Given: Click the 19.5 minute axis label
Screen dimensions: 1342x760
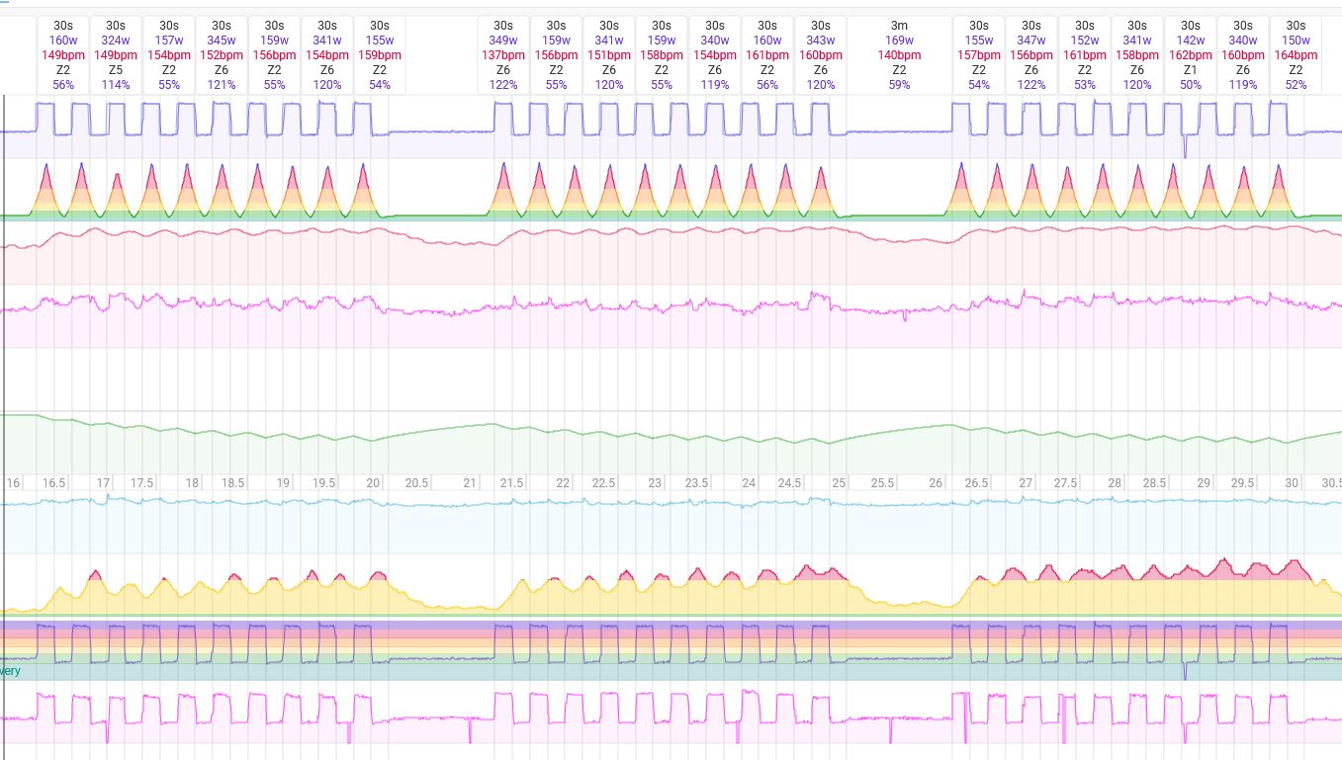Looking at the screenshot, I should 323,483.
